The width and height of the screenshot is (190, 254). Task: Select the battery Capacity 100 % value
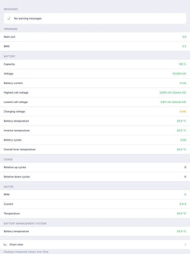click(x=182, y=64)
